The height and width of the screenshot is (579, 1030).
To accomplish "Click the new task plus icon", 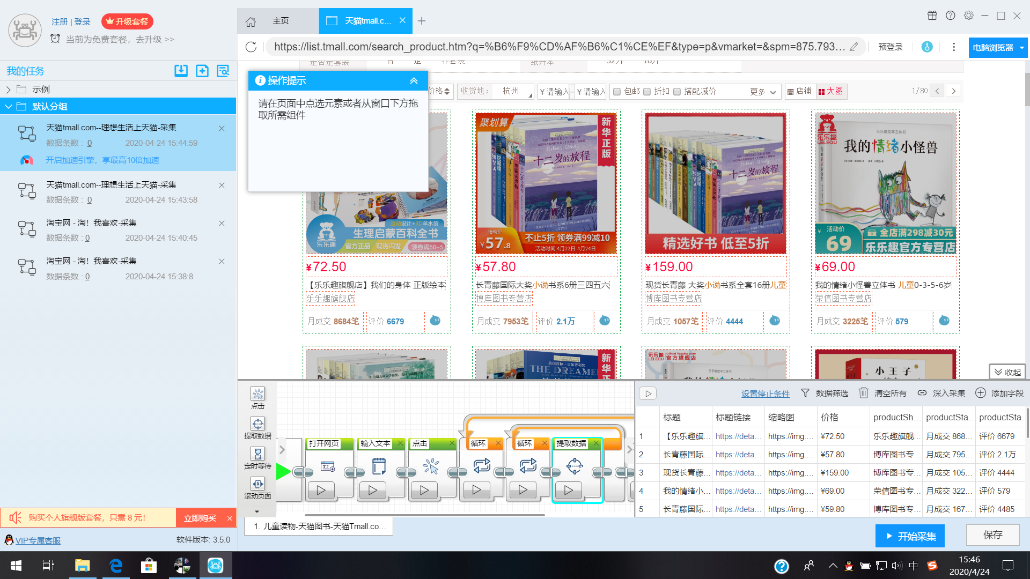I will coord(202,71).
